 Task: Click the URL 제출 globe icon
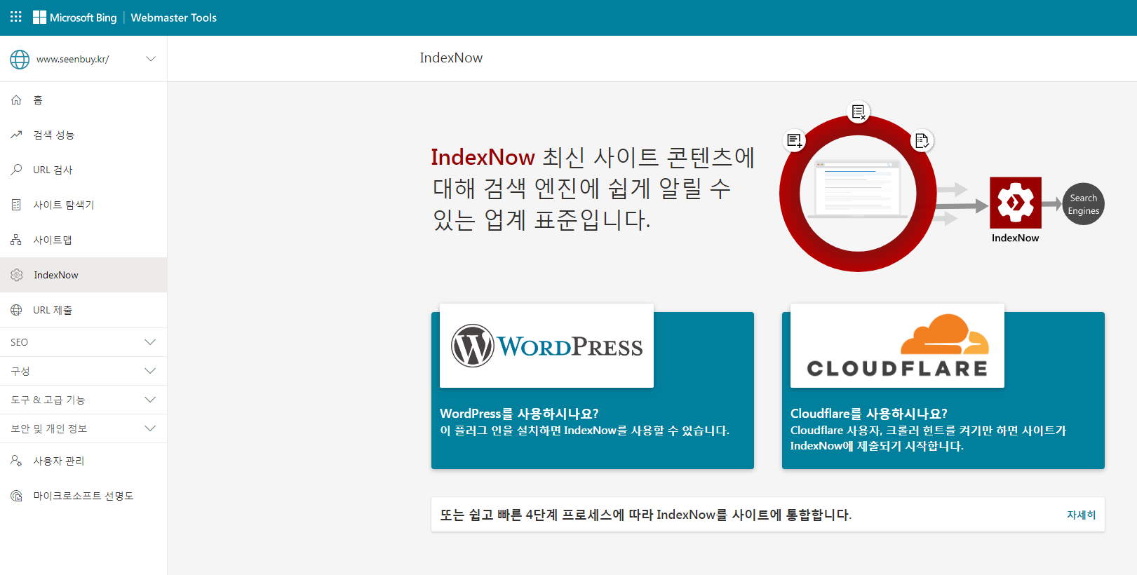point(16,310)
